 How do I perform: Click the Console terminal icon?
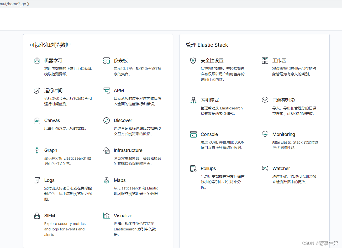coord(193,134)
